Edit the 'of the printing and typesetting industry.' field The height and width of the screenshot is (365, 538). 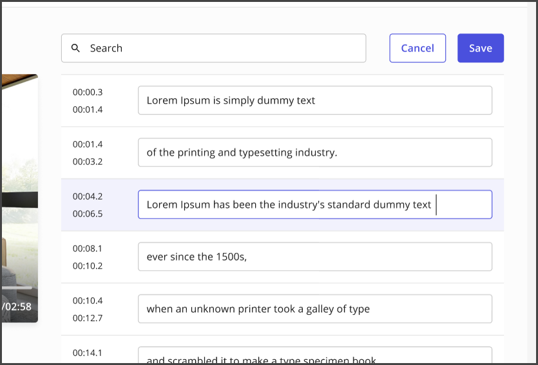(315, 152)
